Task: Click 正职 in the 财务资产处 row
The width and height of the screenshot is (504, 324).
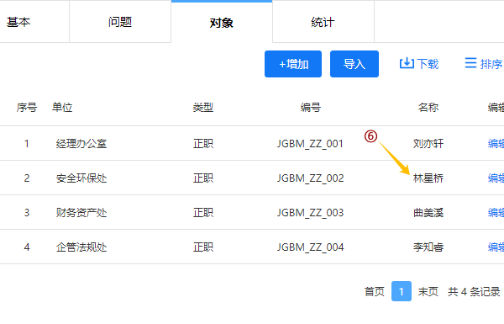Action: pyautogui.click(x=203, y=212)
